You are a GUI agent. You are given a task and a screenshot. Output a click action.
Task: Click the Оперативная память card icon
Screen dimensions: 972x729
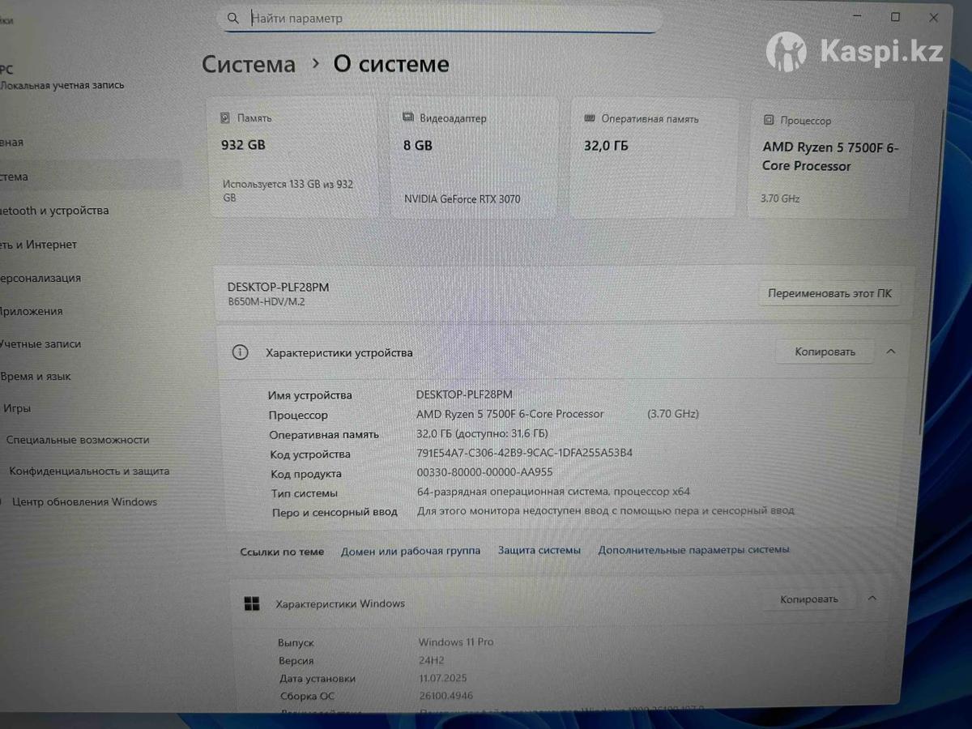590,118
